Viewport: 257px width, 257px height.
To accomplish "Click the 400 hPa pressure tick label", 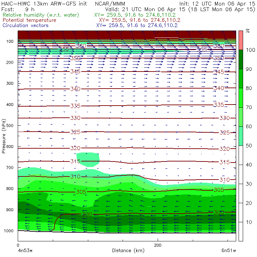I will point(10,105).
